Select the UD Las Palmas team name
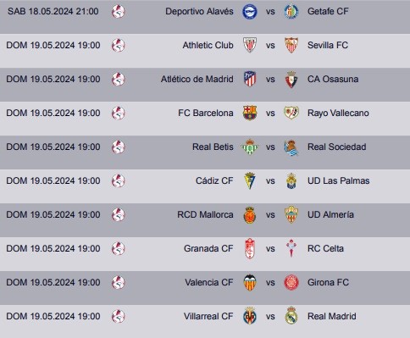Viewport: 410px width, 338px height. [338, 180]
